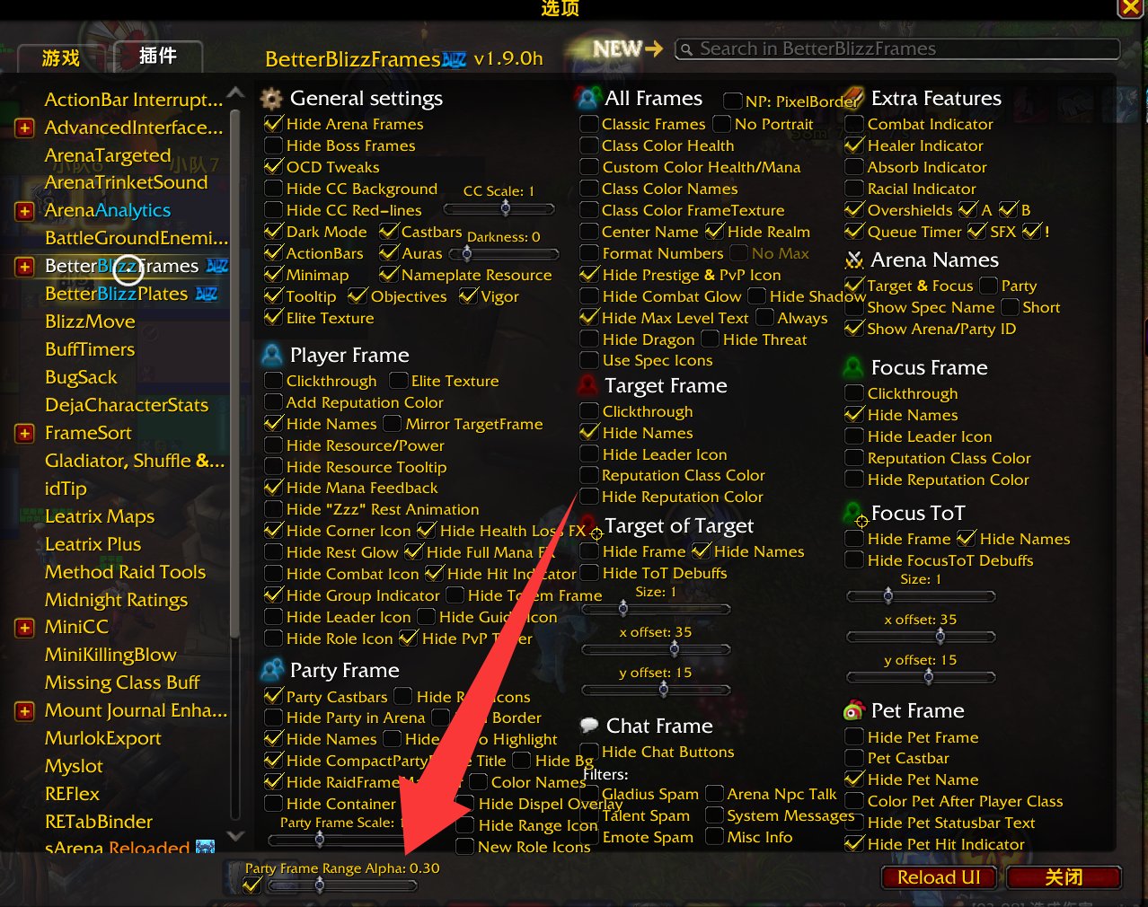Click the Search in BetterBlizzFrames field
Image resolution: width=1148 pixels, height=907 pixels.
897,48
